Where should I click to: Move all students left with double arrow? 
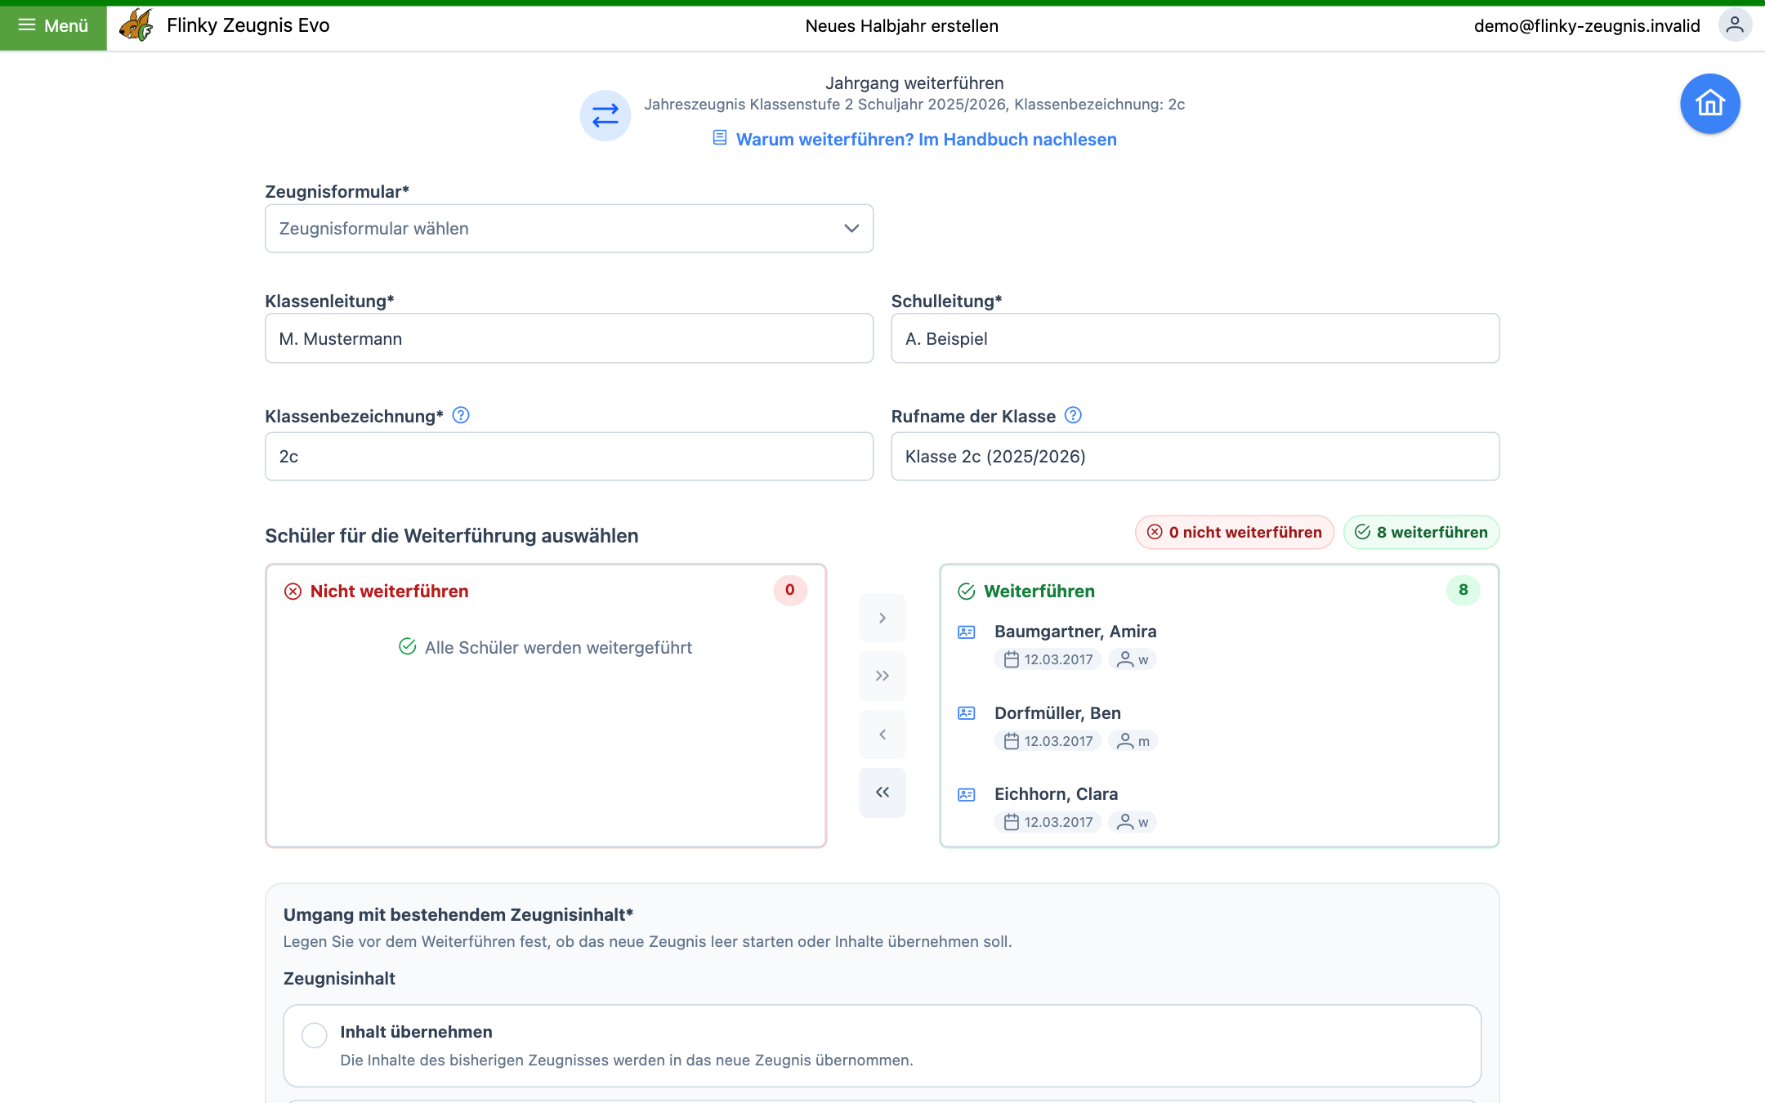(882, 792)
